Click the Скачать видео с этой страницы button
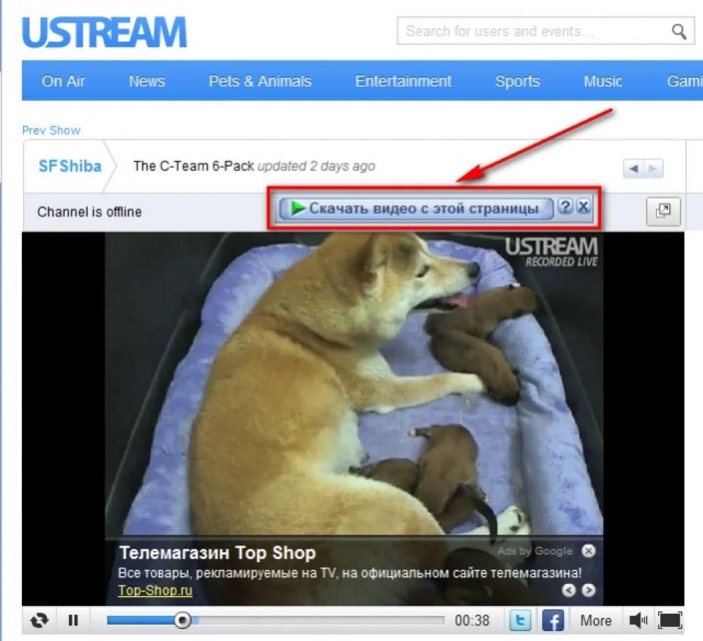This screenshot has width=703, height=641. [415, 209]
